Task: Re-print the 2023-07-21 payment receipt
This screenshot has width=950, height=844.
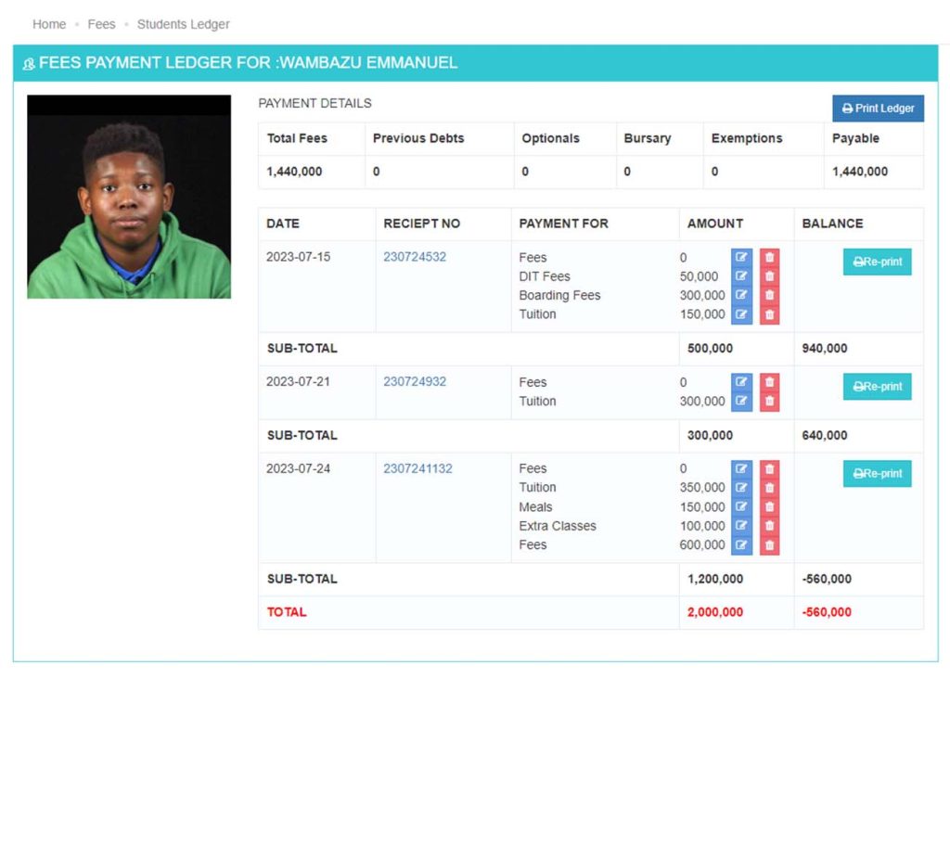Action: [876, 387]
